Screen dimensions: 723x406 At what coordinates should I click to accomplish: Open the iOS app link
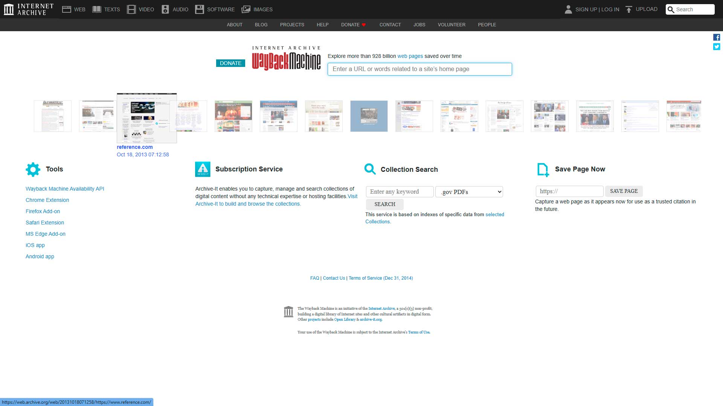35,245
